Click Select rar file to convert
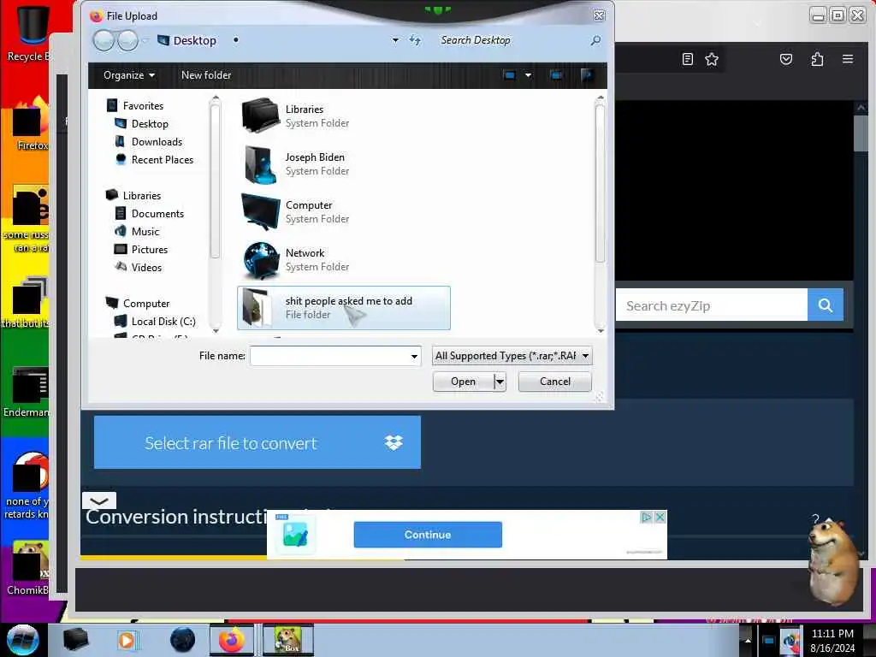Viewport: 876px width, 657px height. pyautogui.click(x=231, y=443)
